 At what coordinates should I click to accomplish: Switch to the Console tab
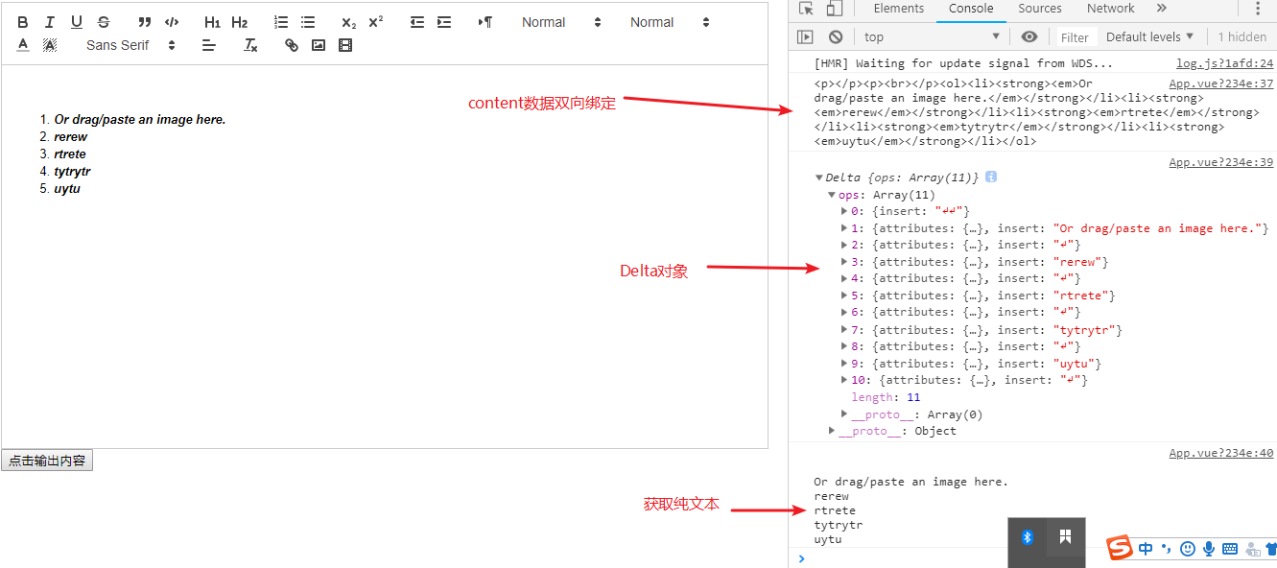[971, 9]
